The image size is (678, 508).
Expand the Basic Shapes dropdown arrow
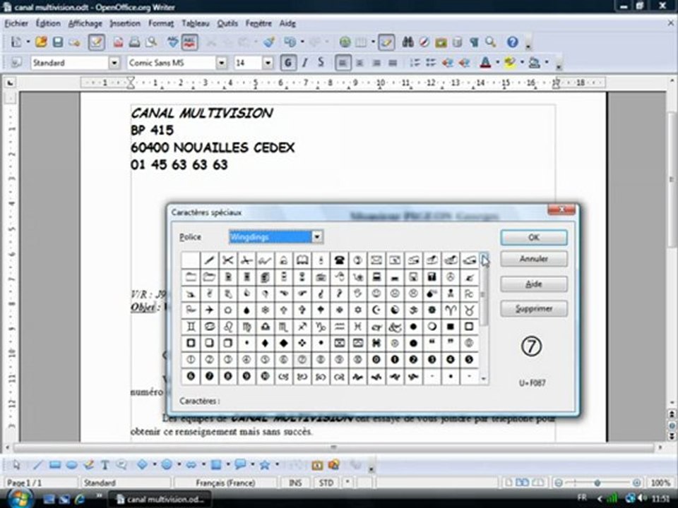point(155,465)
